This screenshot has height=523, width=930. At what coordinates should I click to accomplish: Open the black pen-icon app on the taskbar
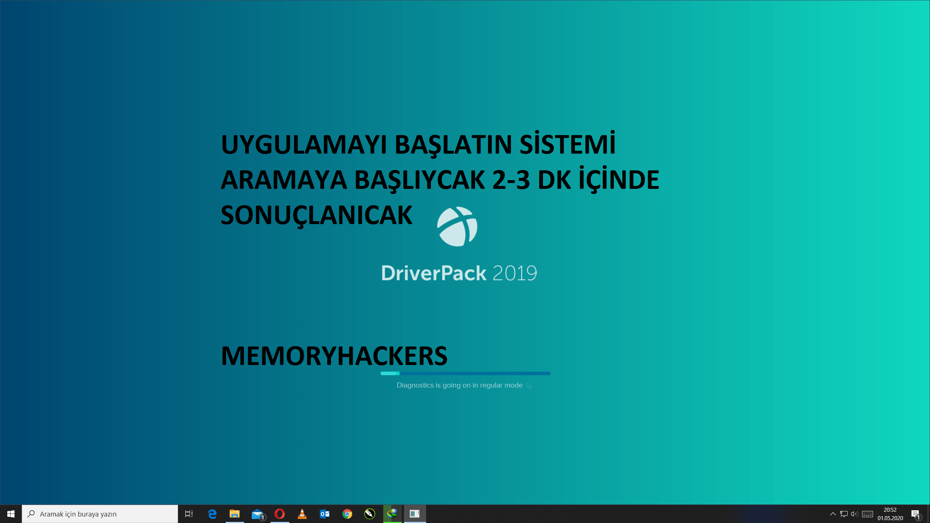pos(370,514)
